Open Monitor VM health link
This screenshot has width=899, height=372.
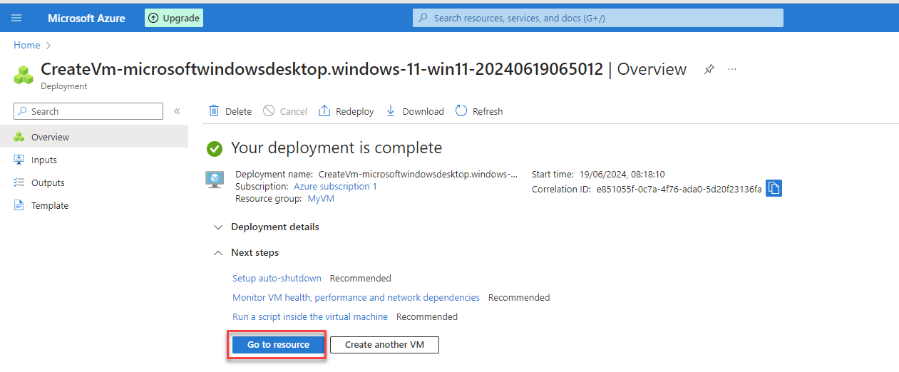356,297
